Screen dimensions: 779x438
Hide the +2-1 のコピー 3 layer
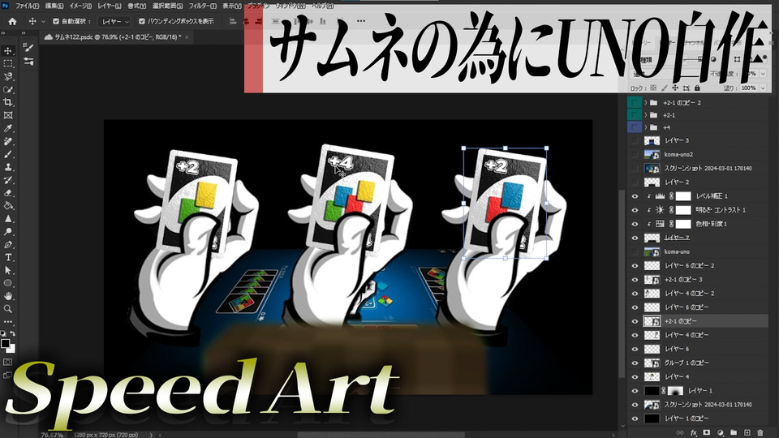point(635,280)
